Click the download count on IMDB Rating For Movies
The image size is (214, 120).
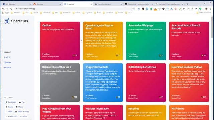(x=161, y=97)
